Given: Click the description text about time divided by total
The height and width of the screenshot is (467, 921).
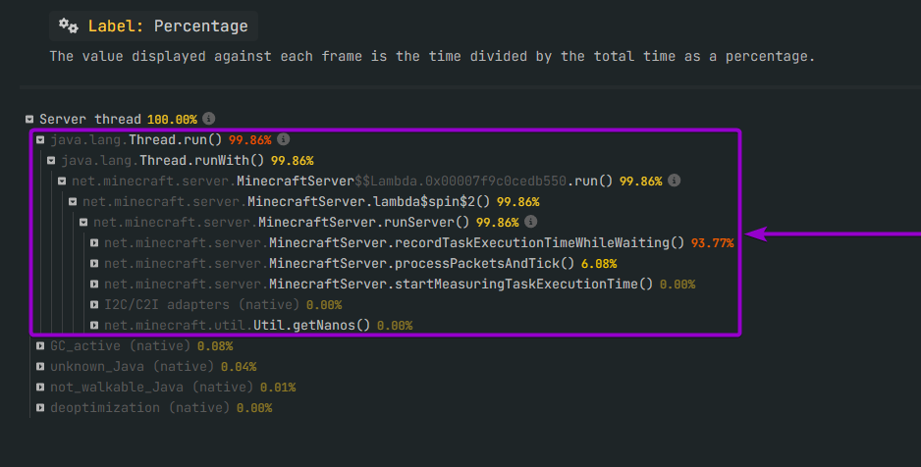Looking at the screenshot, I should click(432, 56).
